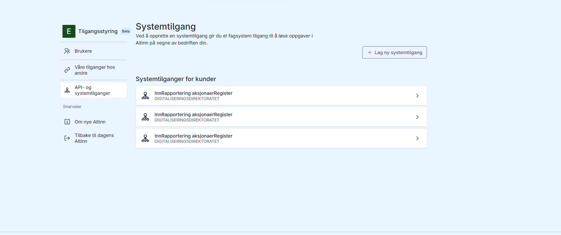This screenshot has width=561, height=235.
Task: Go to Tilbake til dagens Altinn
Action: click(94, 138)
